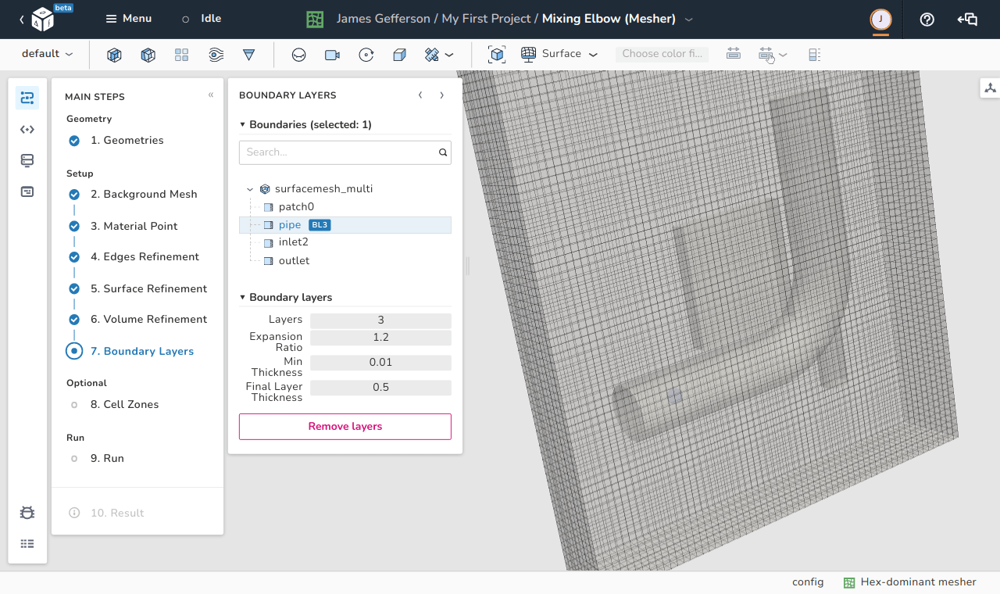Viewport: 1000px width, 594px height.
Task: Click the contour layers toolbar icon
Action: [x=216, y=55]
